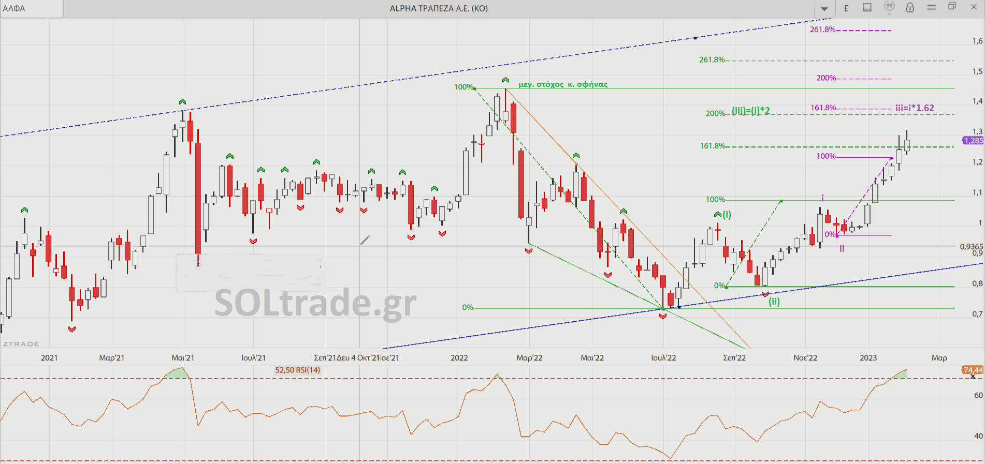The image size is (985, 464).
Task: Toggle the lower panel layout icon
Action: tap(867, 7)
